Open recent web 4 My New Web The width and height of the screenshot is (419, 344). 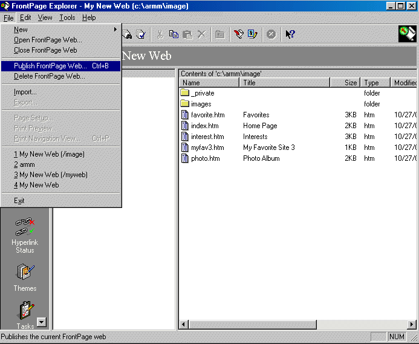[61, 185]
